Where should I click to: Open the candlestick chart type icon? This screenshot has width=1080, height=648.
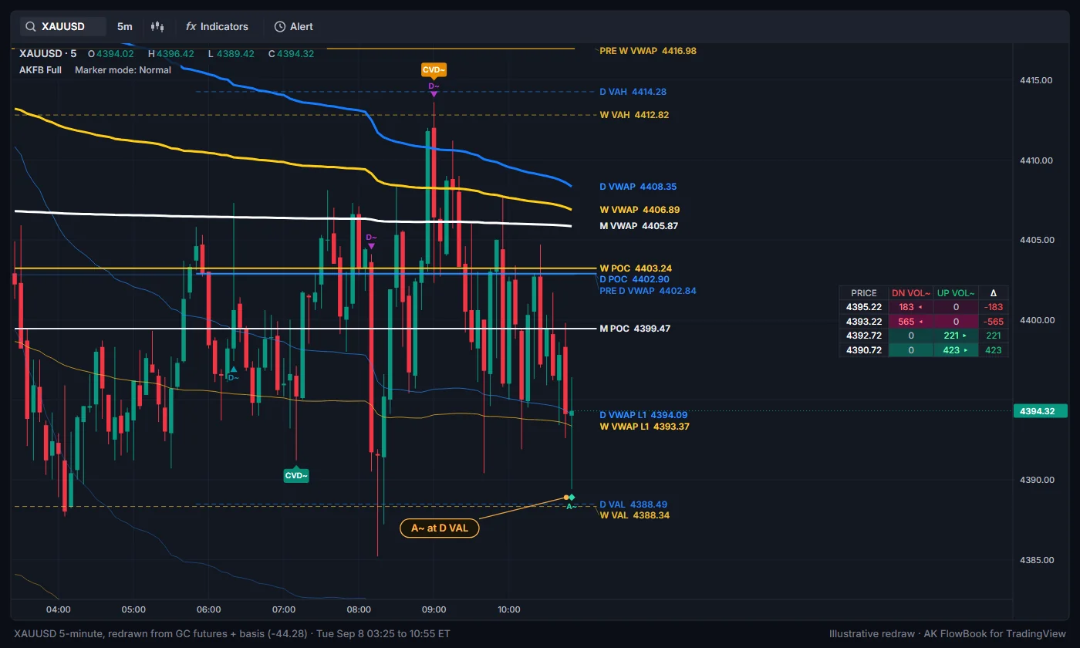[158, 26]
